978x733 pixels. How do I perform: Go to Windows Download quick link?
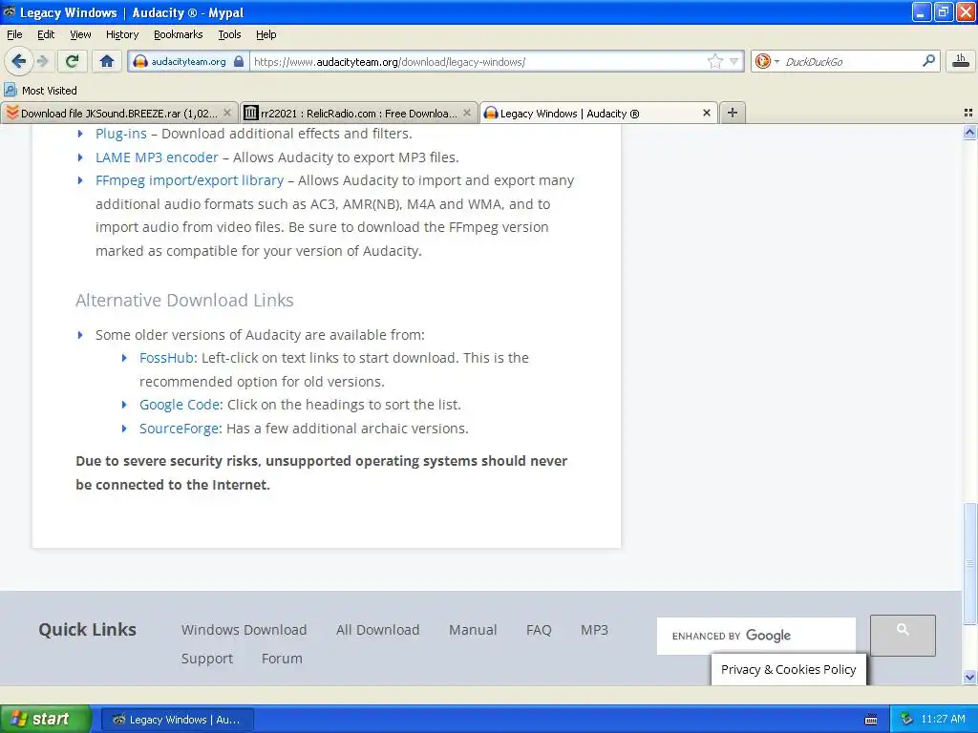pyautogui.click(x=244, y=630)
